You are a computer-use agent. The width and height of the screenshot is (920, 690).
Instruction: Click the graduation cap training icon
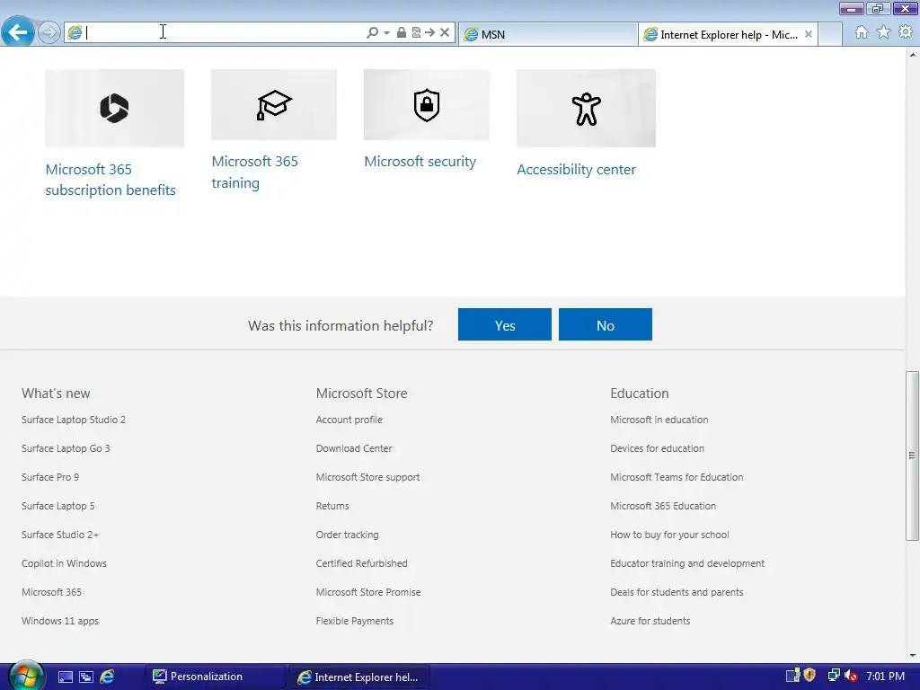pyautogui.click(x=274, y=105)
